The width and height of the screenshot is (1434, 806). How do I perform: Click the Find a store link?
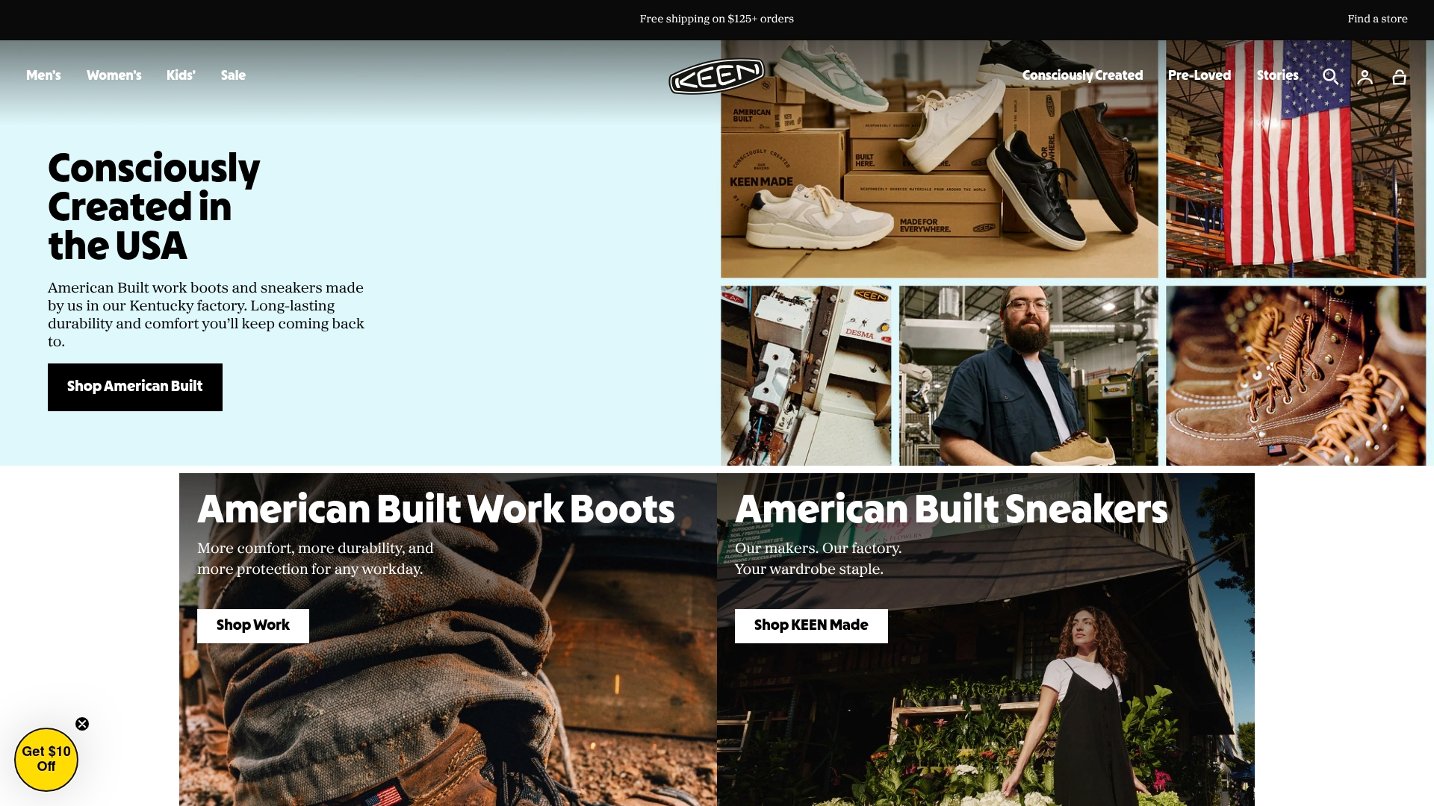pos(1377,19)
